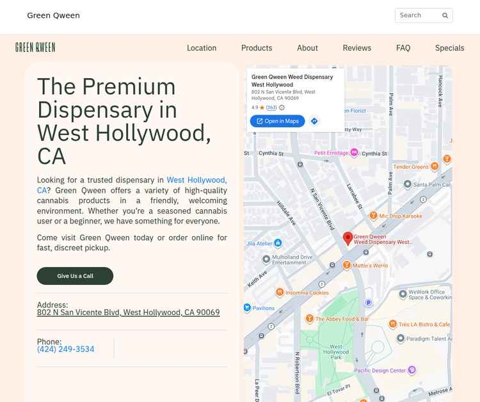This screenshot has height=402, width=480.
Task: Click the red Green Qween map marker
Action: [x=348, y=238]
